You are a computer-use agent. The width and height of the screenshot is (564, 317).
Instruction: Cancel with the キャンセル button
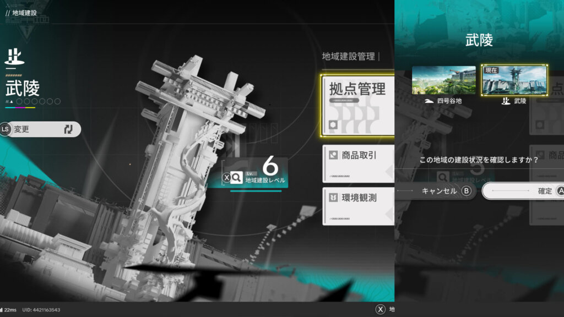pos(435,191)
